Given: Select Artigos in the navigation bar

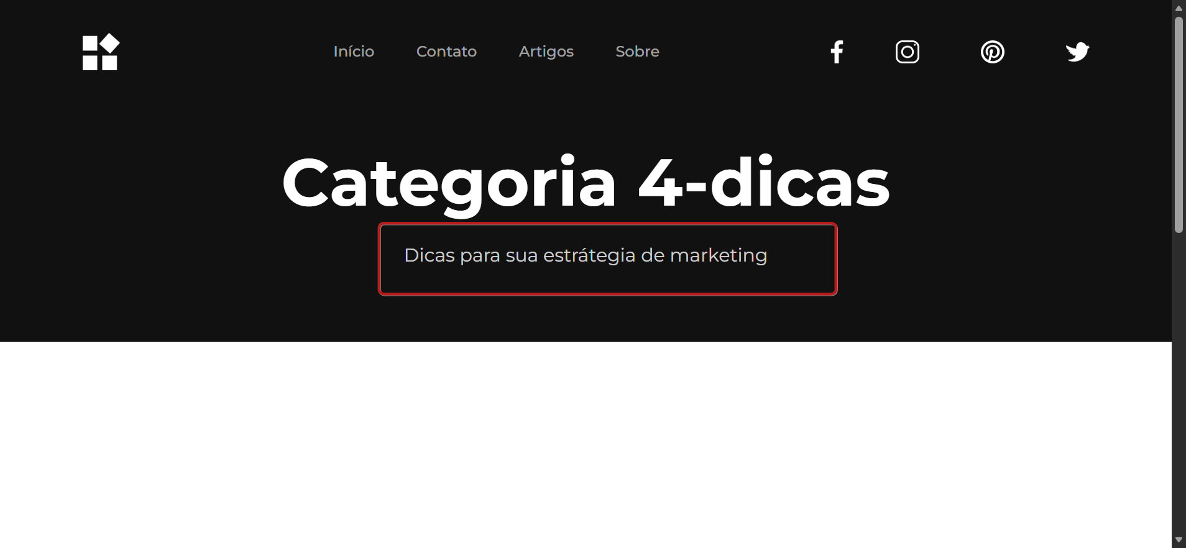Looking at the screenshot, I should point(546,52).
